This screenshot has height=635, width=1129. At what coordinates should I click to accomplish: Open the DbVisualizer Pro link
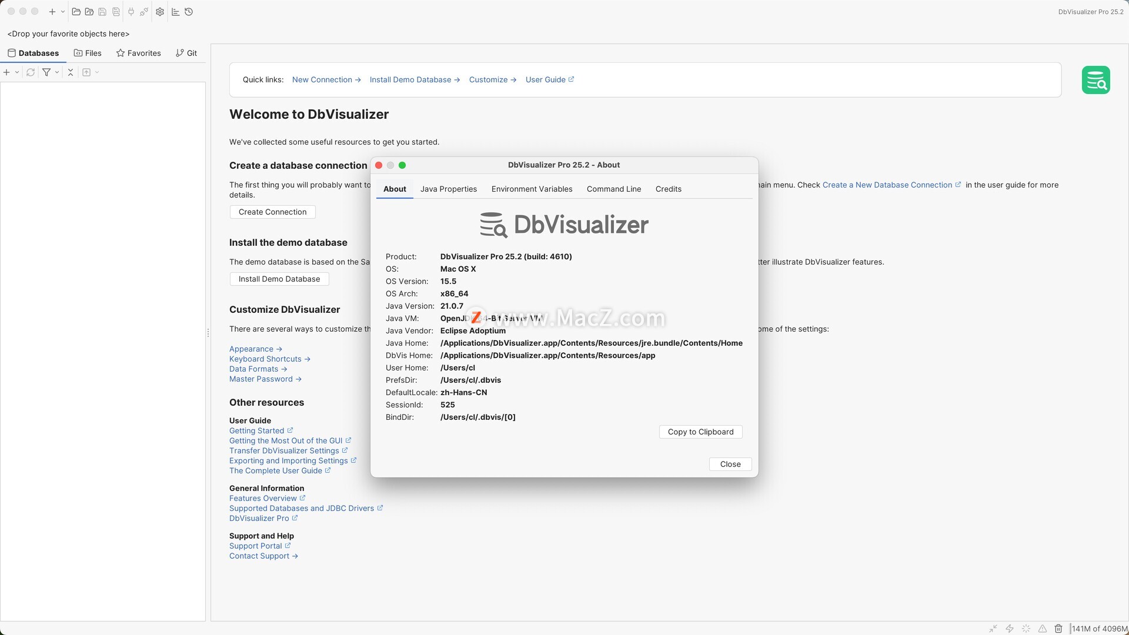click(263, 519)
